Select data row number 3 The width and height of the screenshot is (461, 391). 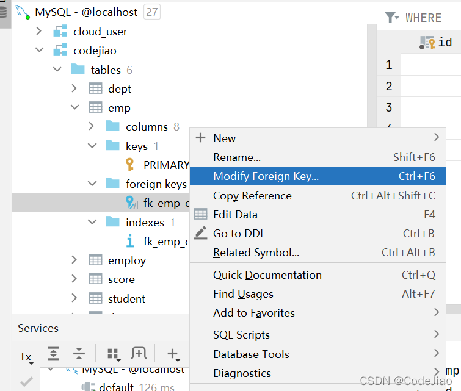pos(389,107)
